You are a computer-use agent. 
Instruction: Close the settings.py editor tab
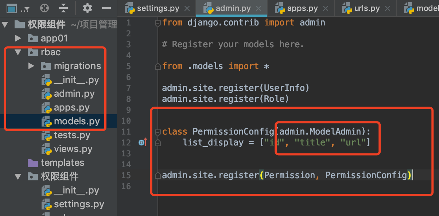pyautogui.click(x=187, y=8)
